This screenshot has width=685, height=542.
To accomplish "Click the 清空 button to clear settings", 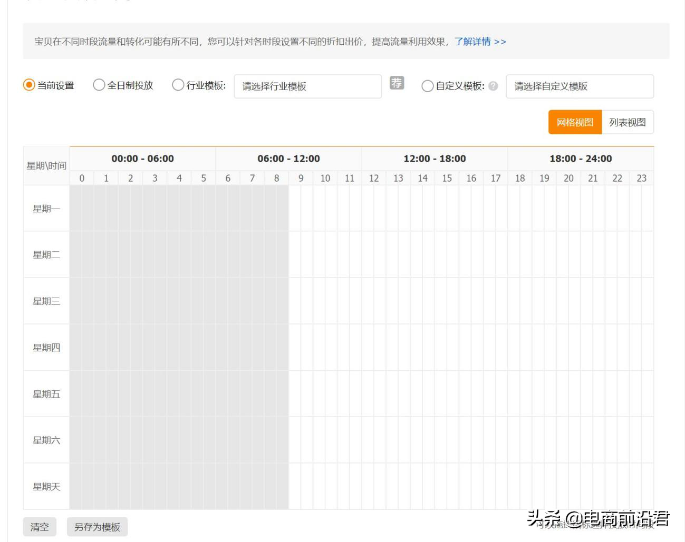I will point(40,527).
